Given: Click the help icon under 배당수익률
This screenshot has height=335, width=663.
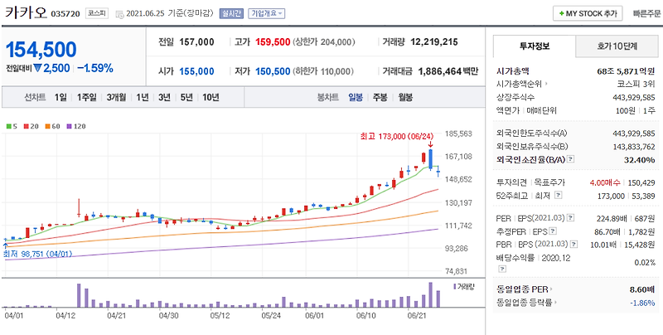Looking at the screenshot, I should coord(501,269).
